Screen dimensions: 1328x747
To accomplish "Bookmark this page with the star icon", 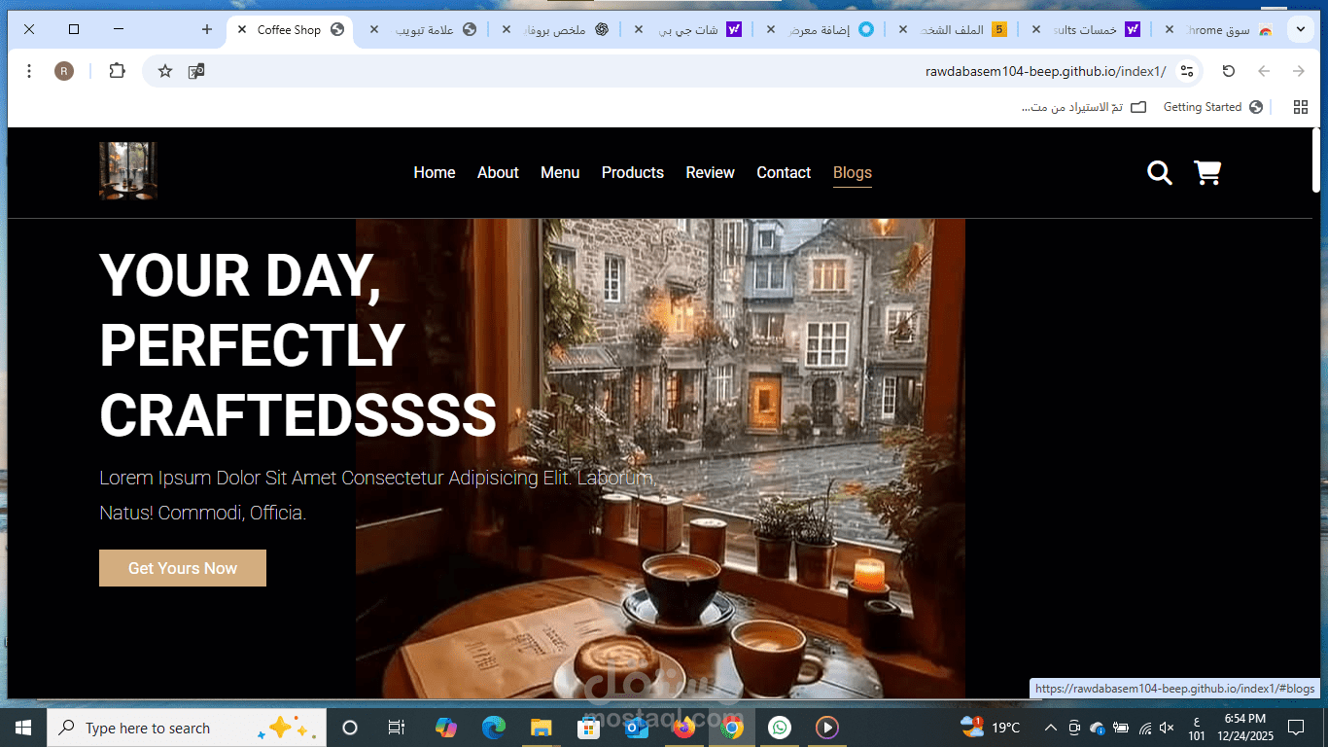I will coord(165,71).
